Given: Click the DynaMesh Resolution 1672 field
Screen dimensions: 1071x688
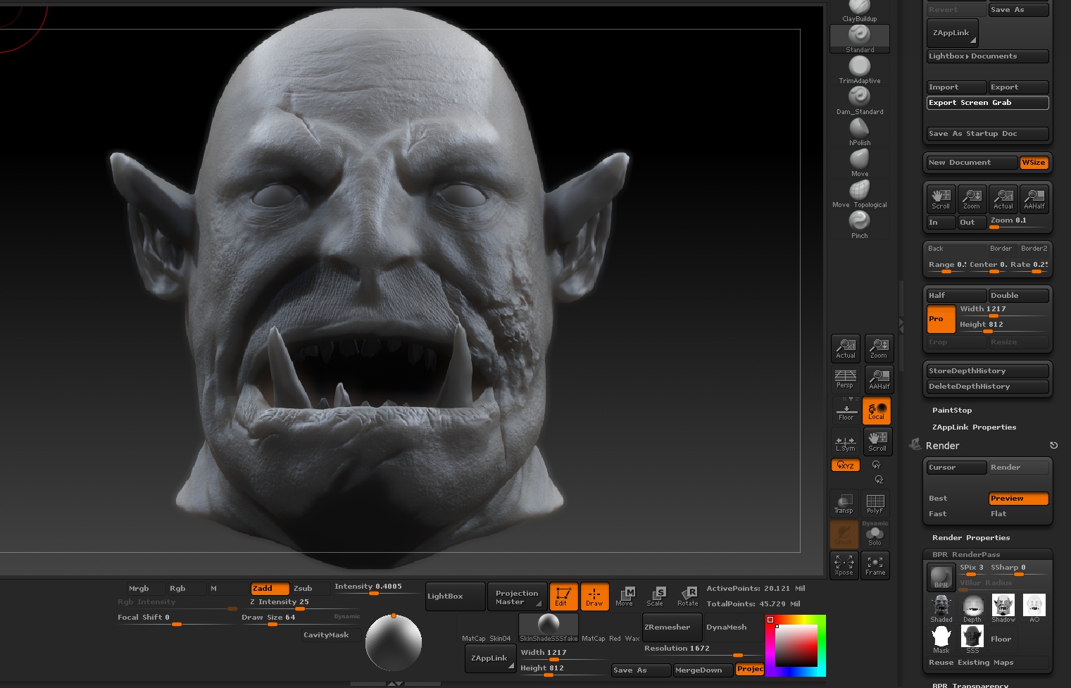Looking at the screenshot, I should coord(703,650).
